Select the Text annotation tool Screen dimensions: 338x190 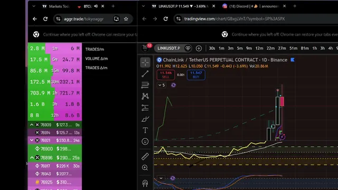(x=145, y=130)
